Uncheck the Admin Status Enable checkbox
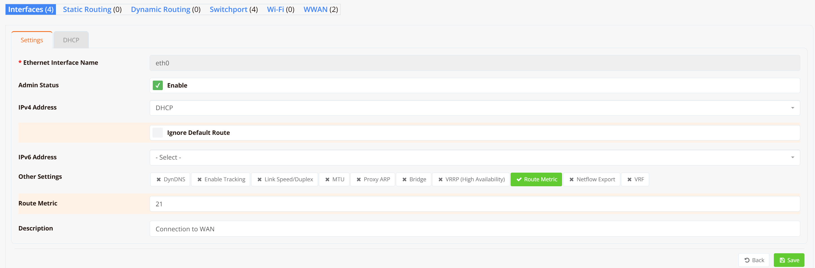This screenshot has height=268, width=815. point(157,85)
